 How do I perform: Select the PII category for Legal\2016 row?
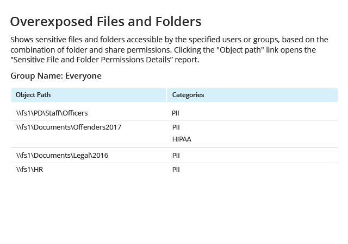[176, 156]
